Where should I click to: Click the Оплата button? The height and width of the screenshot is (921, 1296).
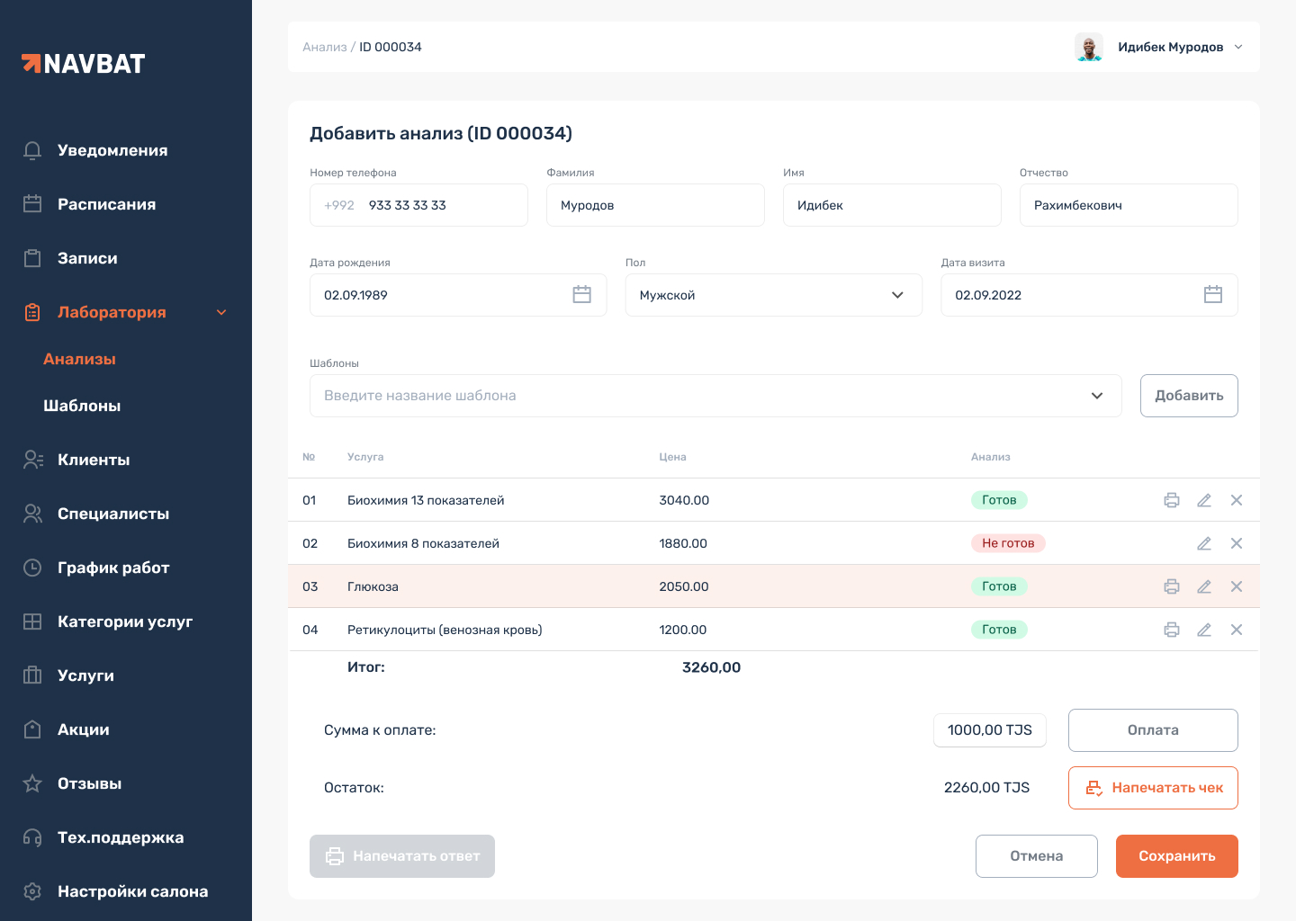click(x=1153, y=730)
